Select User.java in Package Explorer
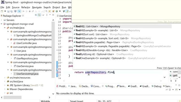 click(21, 51)
